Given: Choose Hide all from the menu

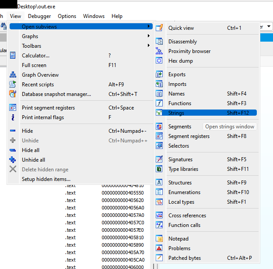Looking at the screenshot, I should [81, 150].
